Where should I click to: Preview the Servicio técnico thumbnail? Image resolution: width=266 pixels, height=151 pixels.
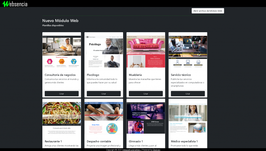click(188, 52)
